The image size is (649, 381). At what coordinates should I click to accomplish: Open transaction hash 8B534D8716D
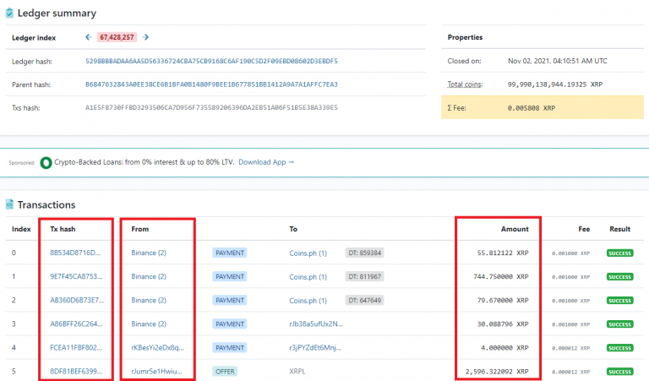point(75,253)
